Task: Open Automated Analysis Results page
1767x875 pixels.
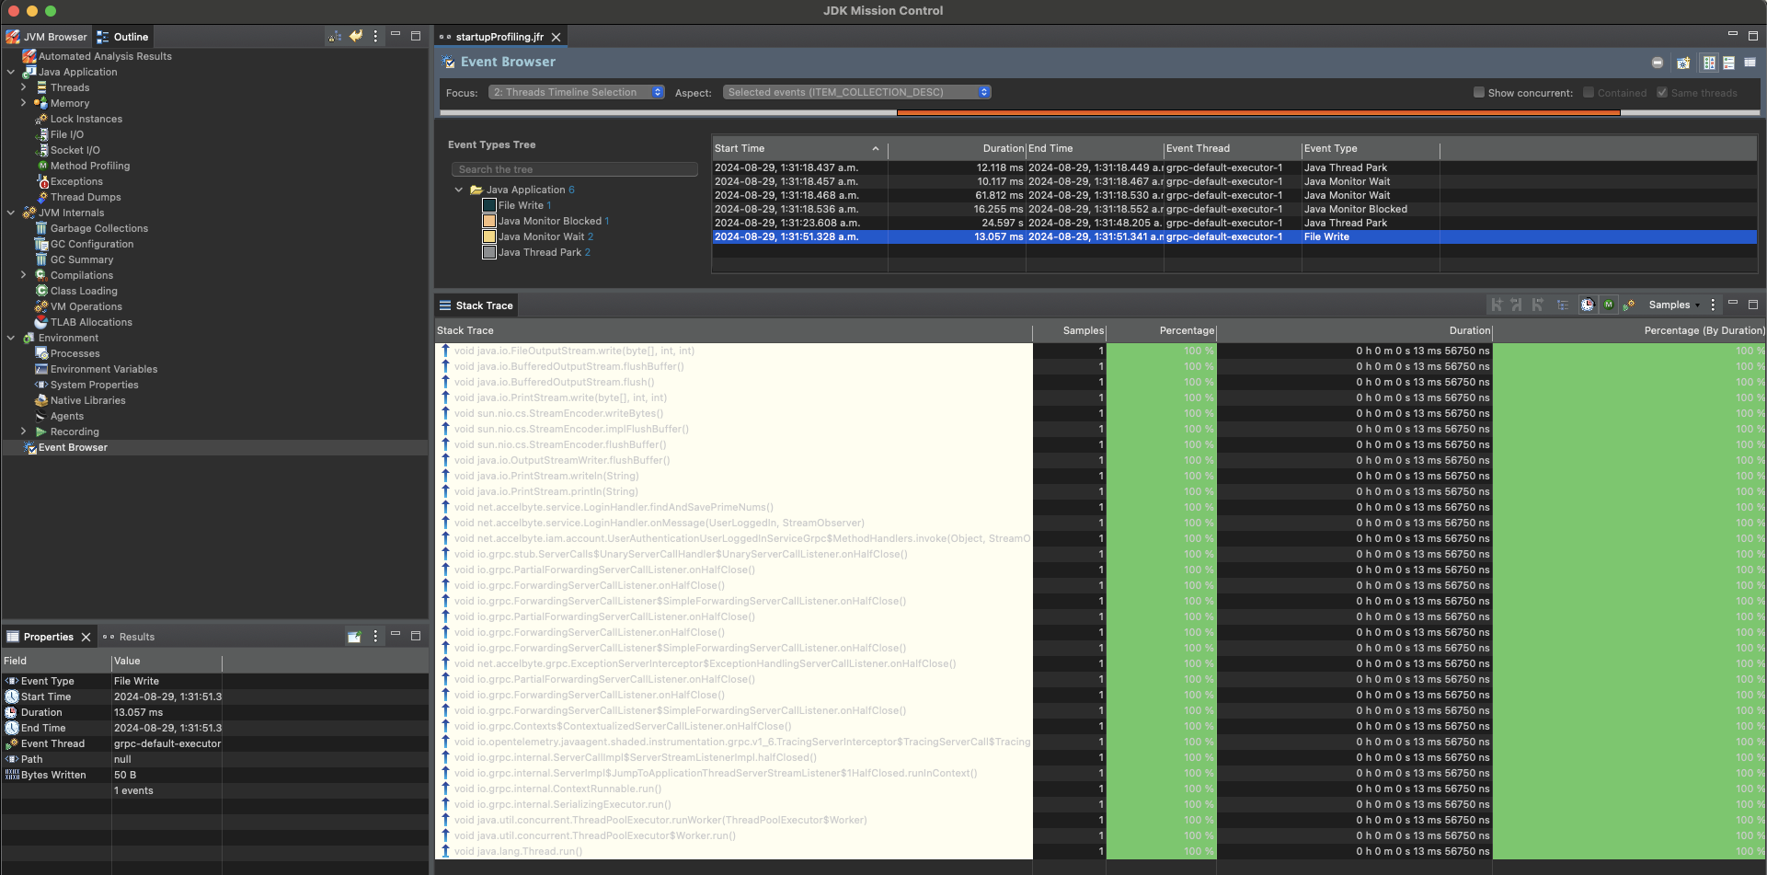Action: click(x=105, y=56)
